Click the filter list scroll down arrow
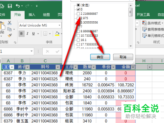Image resolution: width=164 pixels, height=123 pixels. coord(131,46)
